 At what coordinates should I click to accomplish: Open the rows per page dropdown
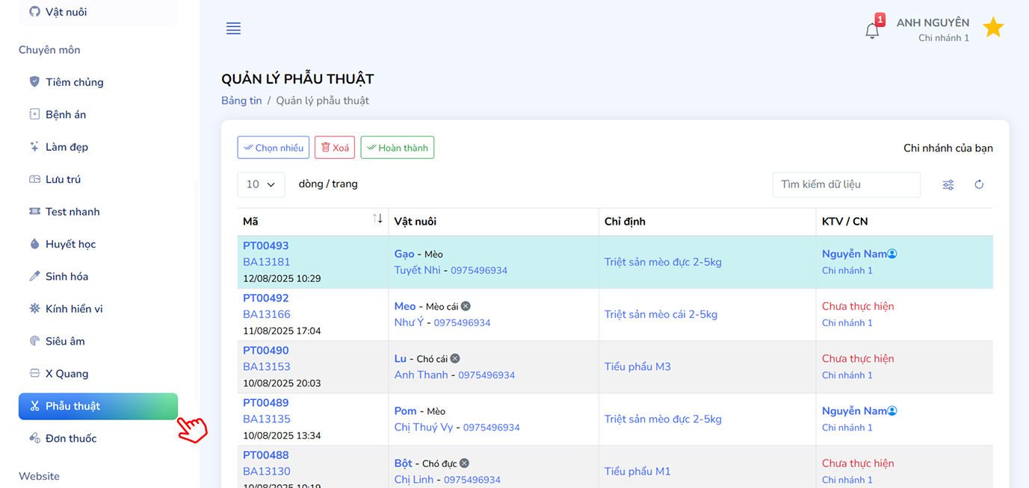tap(261, 184)
